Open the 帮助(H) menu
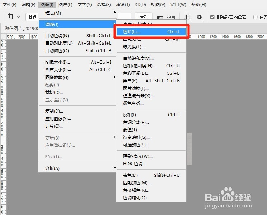Screen dimensions: 267x215 click(x=198, y=4)
